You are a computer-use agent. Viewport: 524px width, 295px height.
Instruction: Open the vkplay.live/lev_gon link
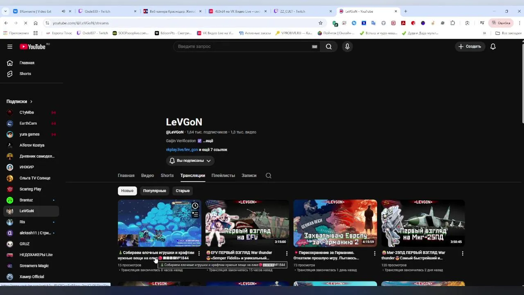182,150
